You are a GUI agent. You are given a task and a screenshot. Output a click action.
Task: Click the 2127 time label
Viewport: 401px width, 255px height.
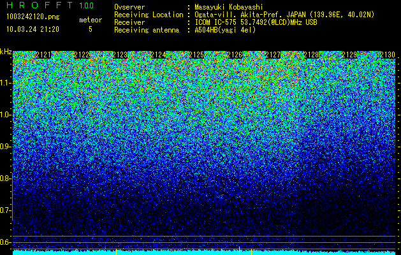point(273,55)
